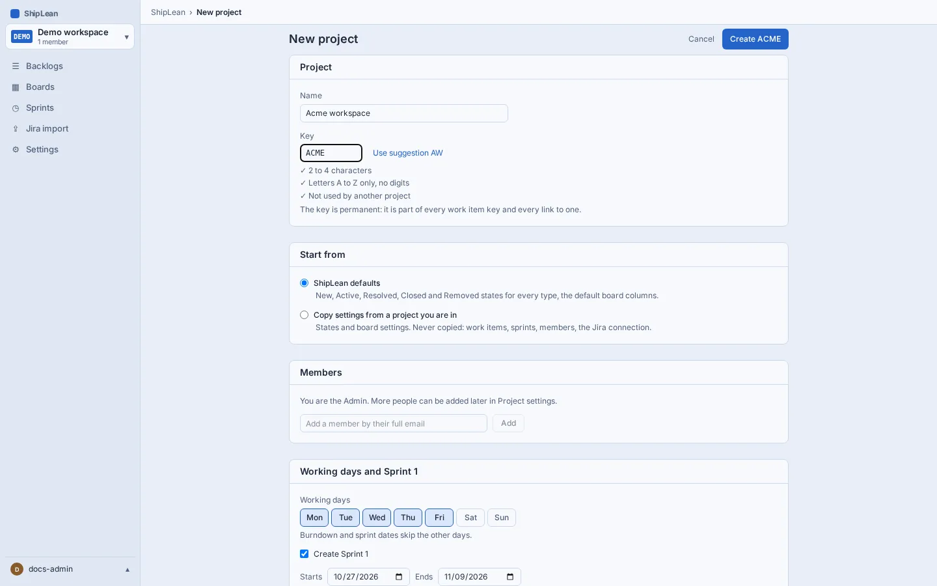The image size is (937, 586).
Task: Click the ShipLean breadcrumb link
Action: point(168,12)
